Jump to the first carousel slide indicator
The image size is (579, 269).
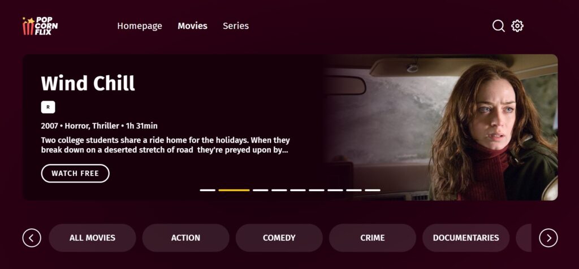[x=208, y=190]
